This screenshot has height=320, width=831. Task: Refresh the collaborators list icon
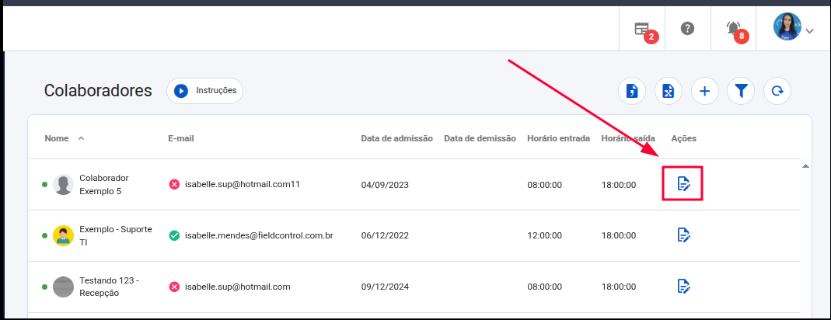click(777, 92)
